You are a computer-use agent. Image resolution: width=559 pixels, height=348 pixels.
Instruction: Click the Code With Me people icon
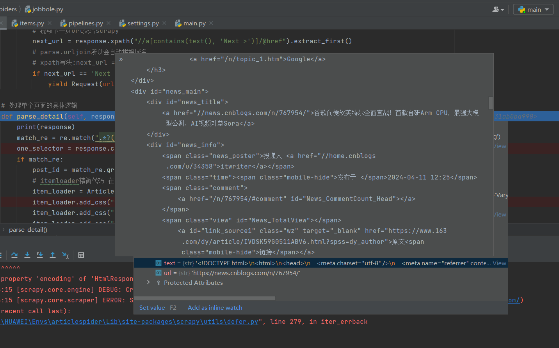tap(496, 9)
